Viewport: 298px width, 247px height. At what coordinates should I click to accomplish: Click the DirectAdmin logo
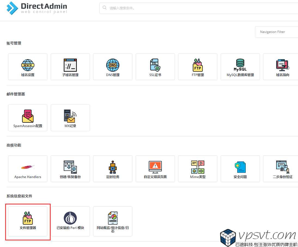(x=37, y=8)
